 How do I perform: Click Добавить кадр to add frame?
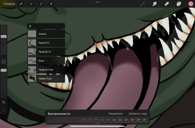(x=138, y=114)
